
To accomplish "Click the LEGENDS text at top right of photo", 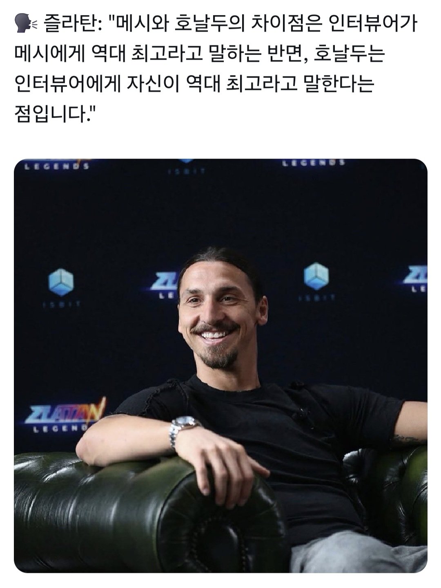I will (314, 163).
